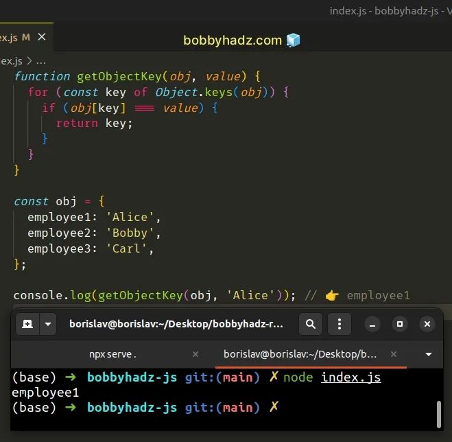
Task: Click the const obj declaration
Action: point(59,201)
